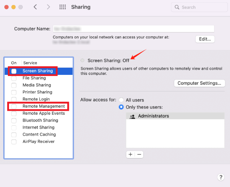Select AirPlay Receiver service label
The image size is (230, 187).
[x=39, y=141]
